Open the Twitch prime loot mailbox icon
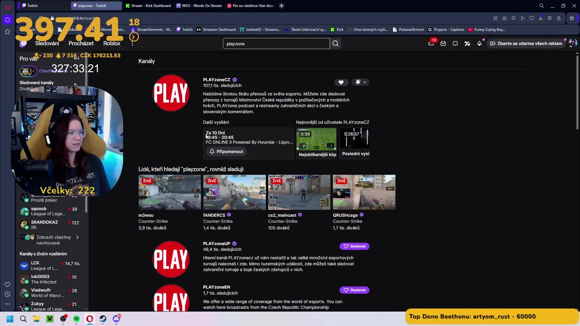The image size is (580, 326). (443, 43)
